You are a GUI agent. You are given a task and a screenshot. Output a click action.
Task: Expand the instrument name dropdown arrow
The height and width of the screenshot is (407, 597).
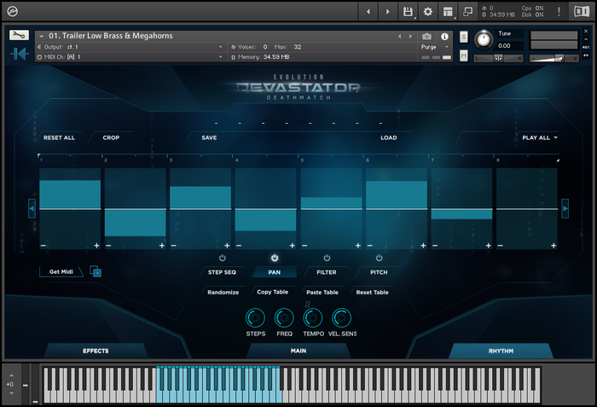click(42, 36)
